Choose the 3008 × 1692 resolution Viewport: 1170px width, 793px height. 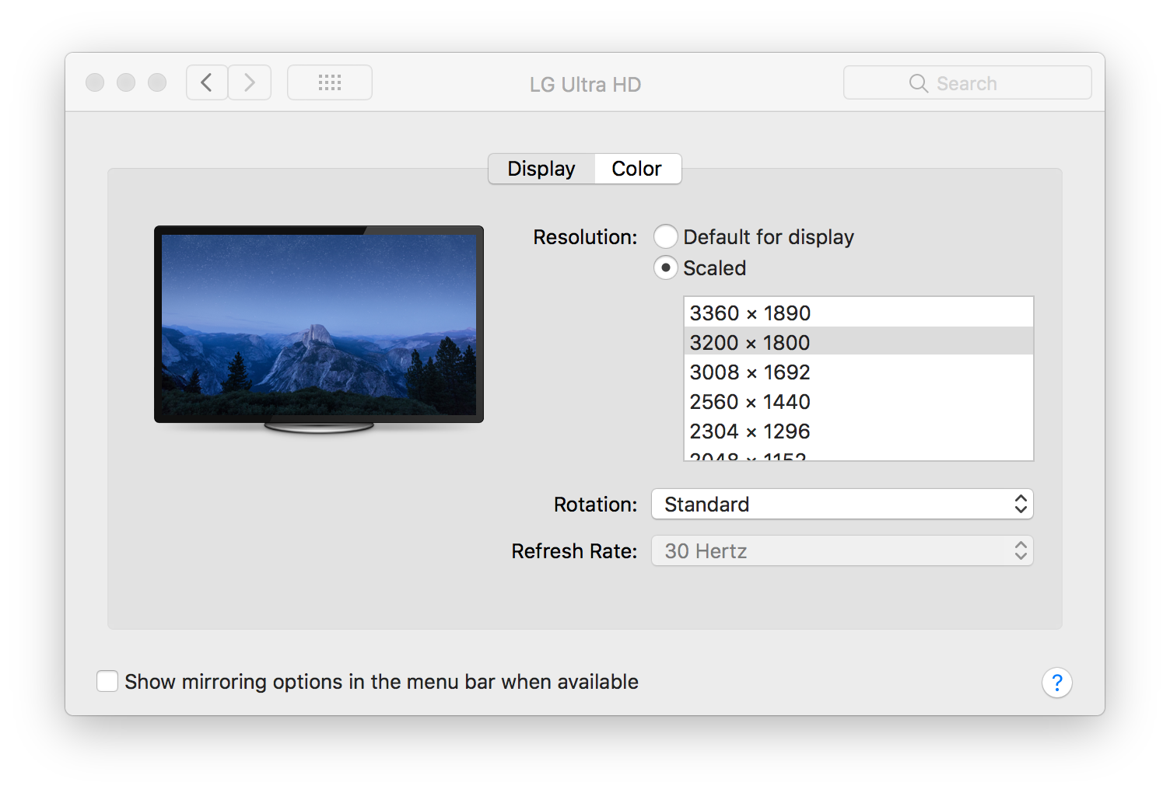click(x=859, y=372)
